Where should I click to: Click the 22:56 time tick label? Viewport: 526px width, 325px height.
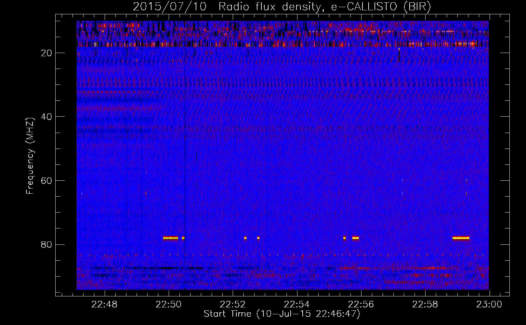click(x=361, y=305)
